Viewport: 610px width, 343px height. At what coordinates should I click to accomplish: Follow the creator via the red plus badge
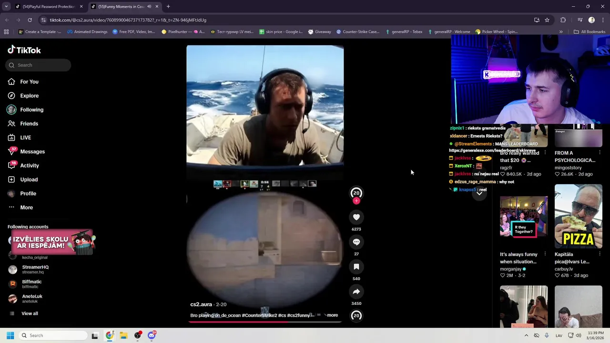click(356, 201)
